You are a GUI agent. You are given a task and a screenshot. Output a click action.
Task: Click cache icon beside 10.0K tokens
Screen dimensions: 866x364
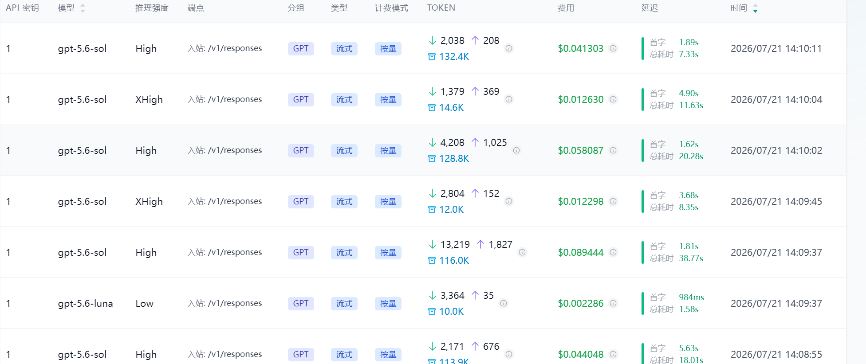coord(432,312)
